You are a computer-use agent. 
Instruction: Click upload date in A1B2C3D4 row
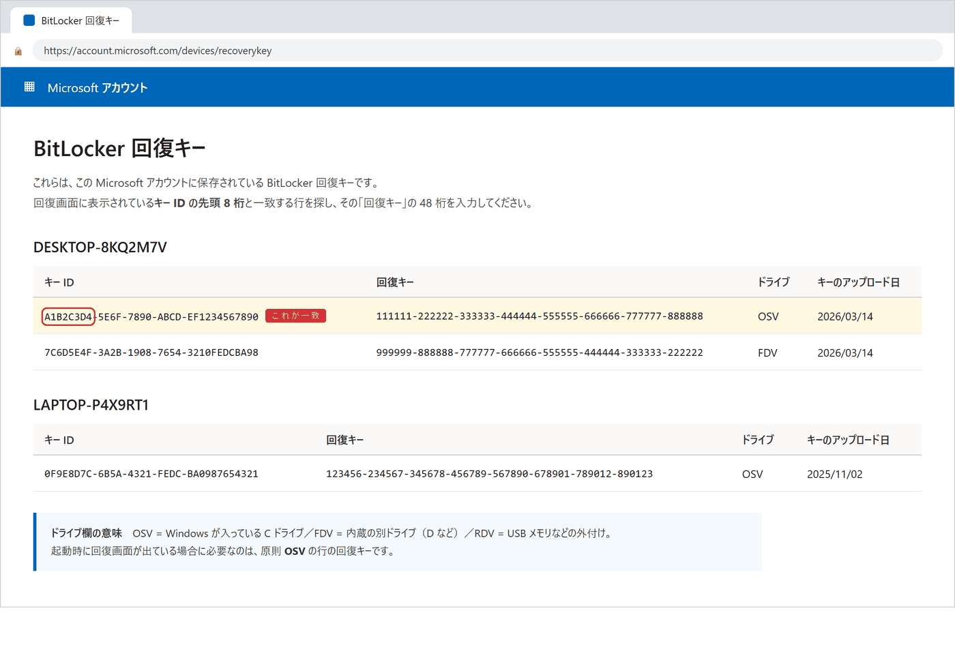tap(845, 316)
